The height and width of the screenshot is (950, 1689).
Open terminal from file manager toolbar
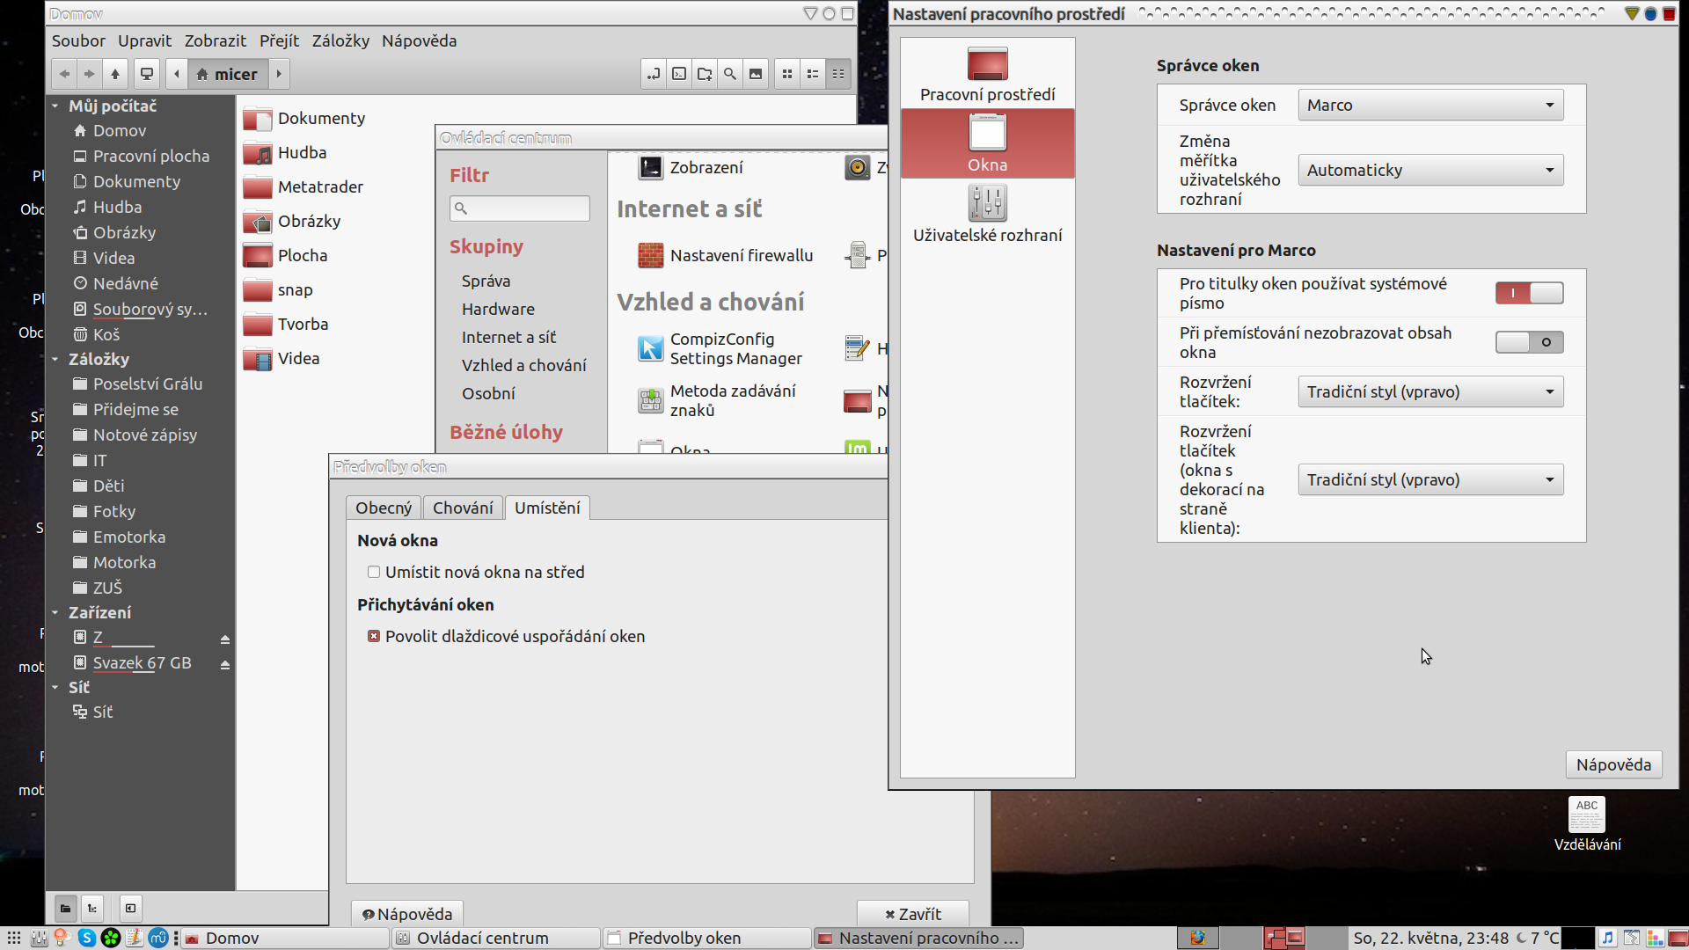click(x=679, y=74)
